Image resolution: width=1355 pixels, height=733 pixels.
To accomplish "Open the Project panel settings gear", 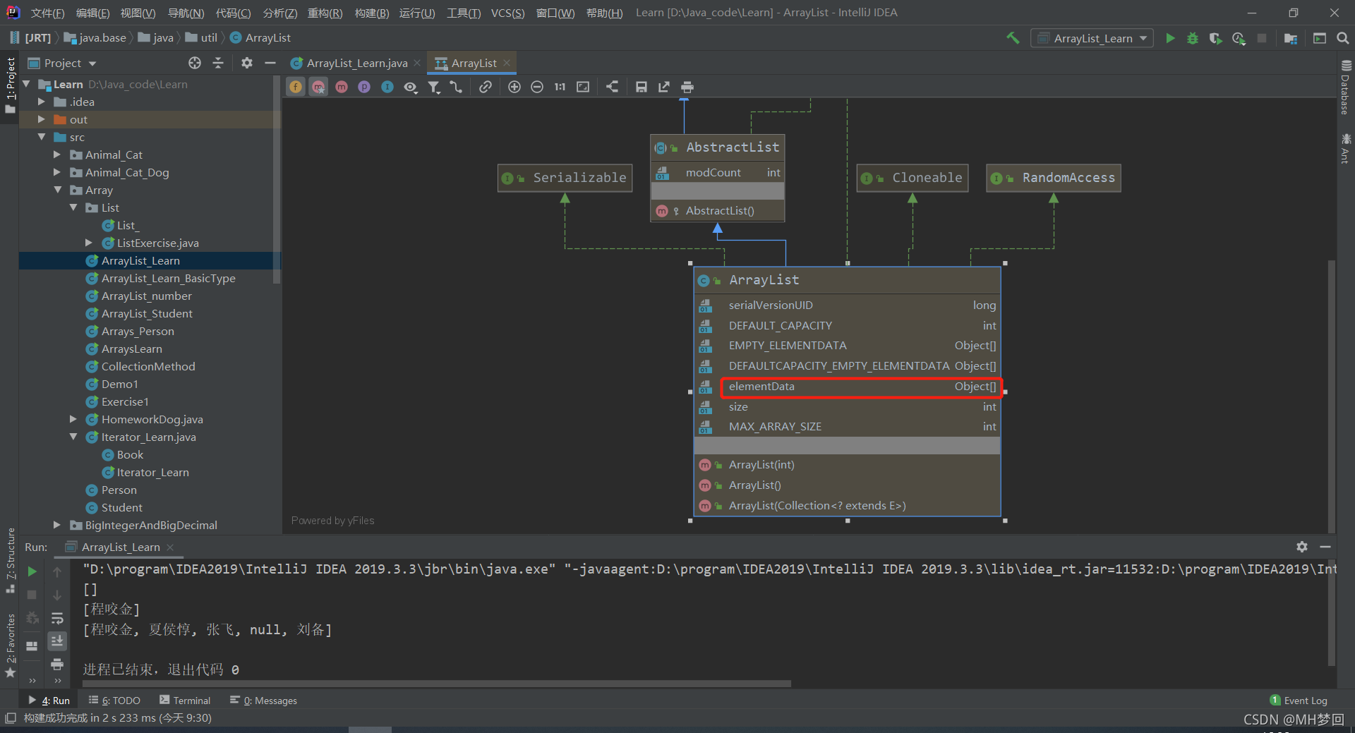I will (x=246, y=63).
